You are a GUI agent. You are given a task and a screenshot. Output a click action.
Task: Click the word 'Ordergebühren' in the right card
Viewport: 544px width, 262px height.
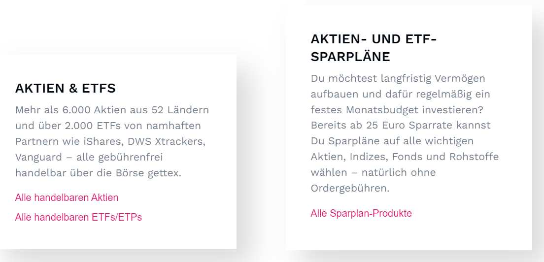[x=349, y=189]
